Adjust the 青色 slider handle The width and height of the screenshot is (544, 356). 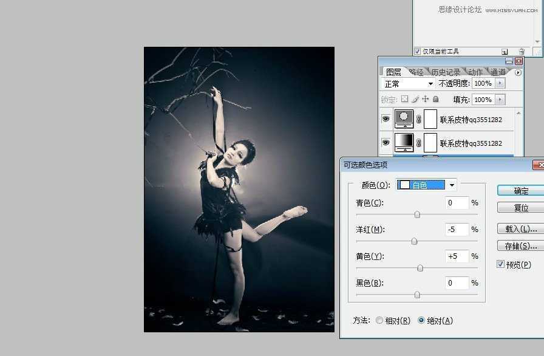tap(417, 215)
